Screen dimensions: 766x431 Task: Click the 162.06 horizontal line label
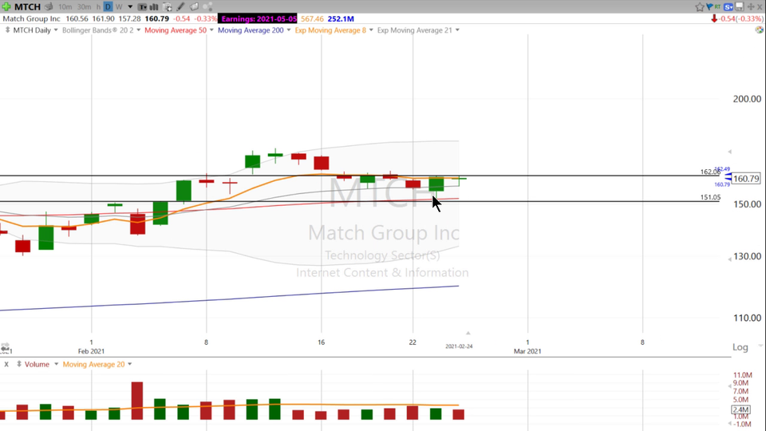[x=710, y=172]
